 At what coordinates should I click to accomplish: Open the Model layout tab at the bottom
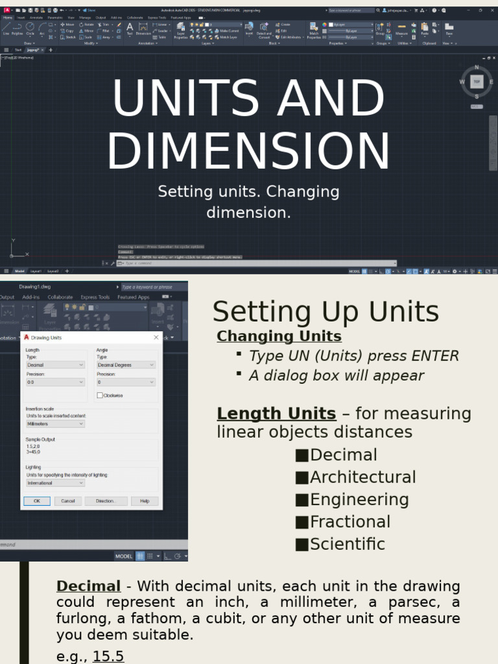click(x=19, y=271)
